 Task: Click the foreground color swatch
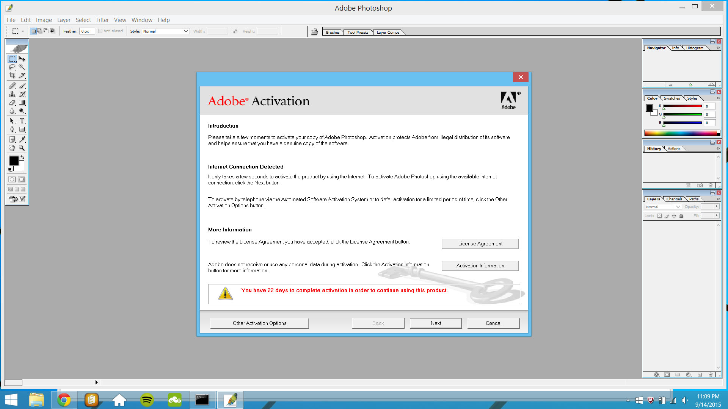click(14, 161)
